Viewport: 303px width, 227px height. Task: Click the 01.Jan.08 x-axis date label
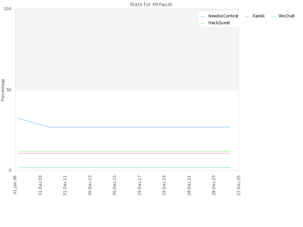click(15, 185)
